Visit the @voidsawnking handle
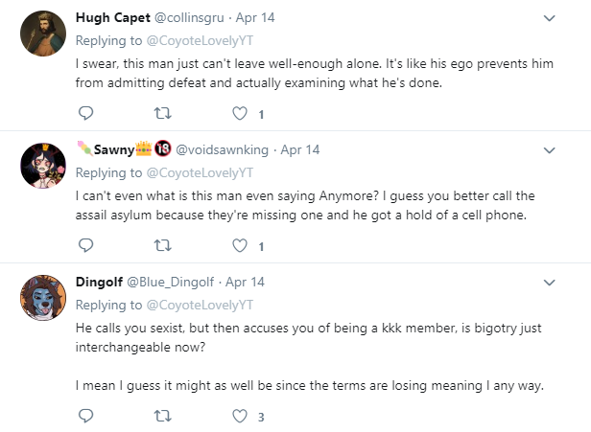591x432 pixels. tap(222, 149)
